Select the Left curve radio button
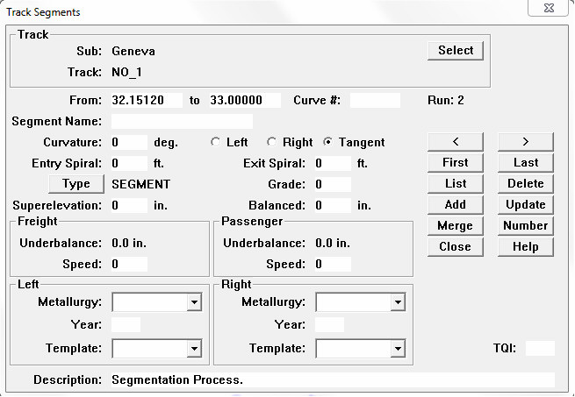The height and width of the screenshot is (397, 575). point(216,142)
